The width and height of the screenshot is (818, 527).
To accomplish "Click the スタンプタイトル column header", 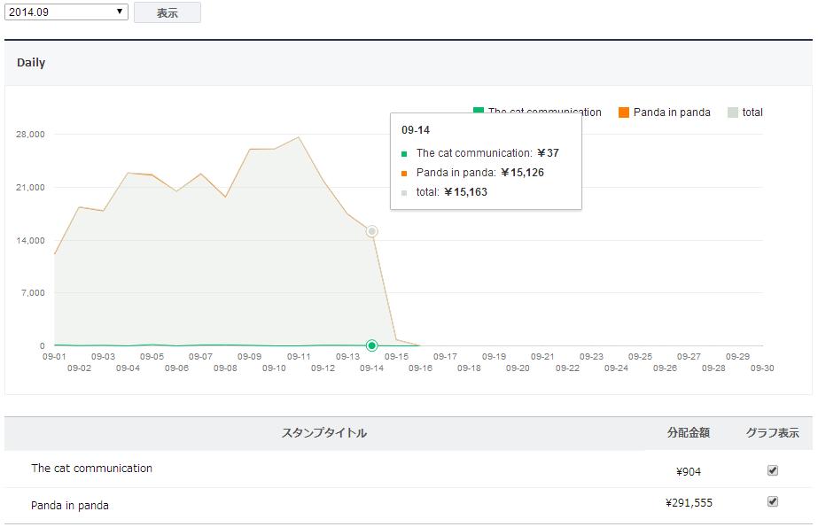I will coord(323,433).
